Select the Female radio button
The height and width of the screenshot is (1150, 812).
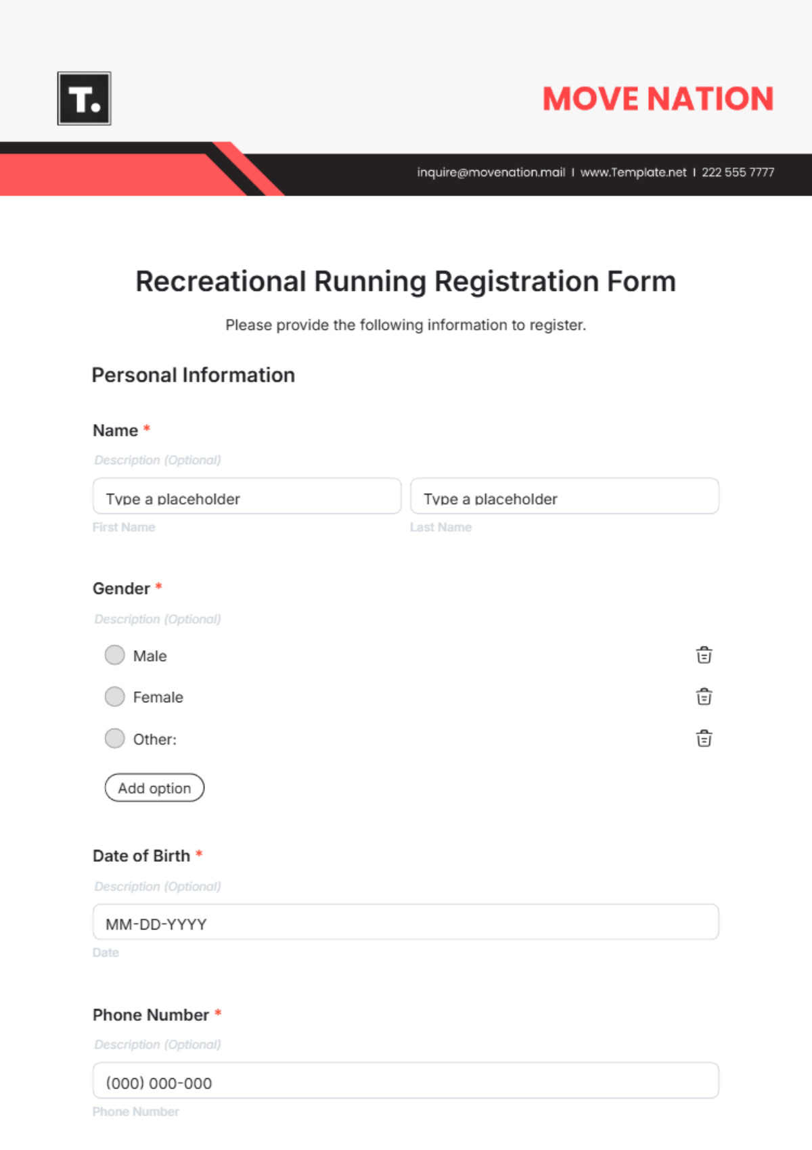(115, 696)
